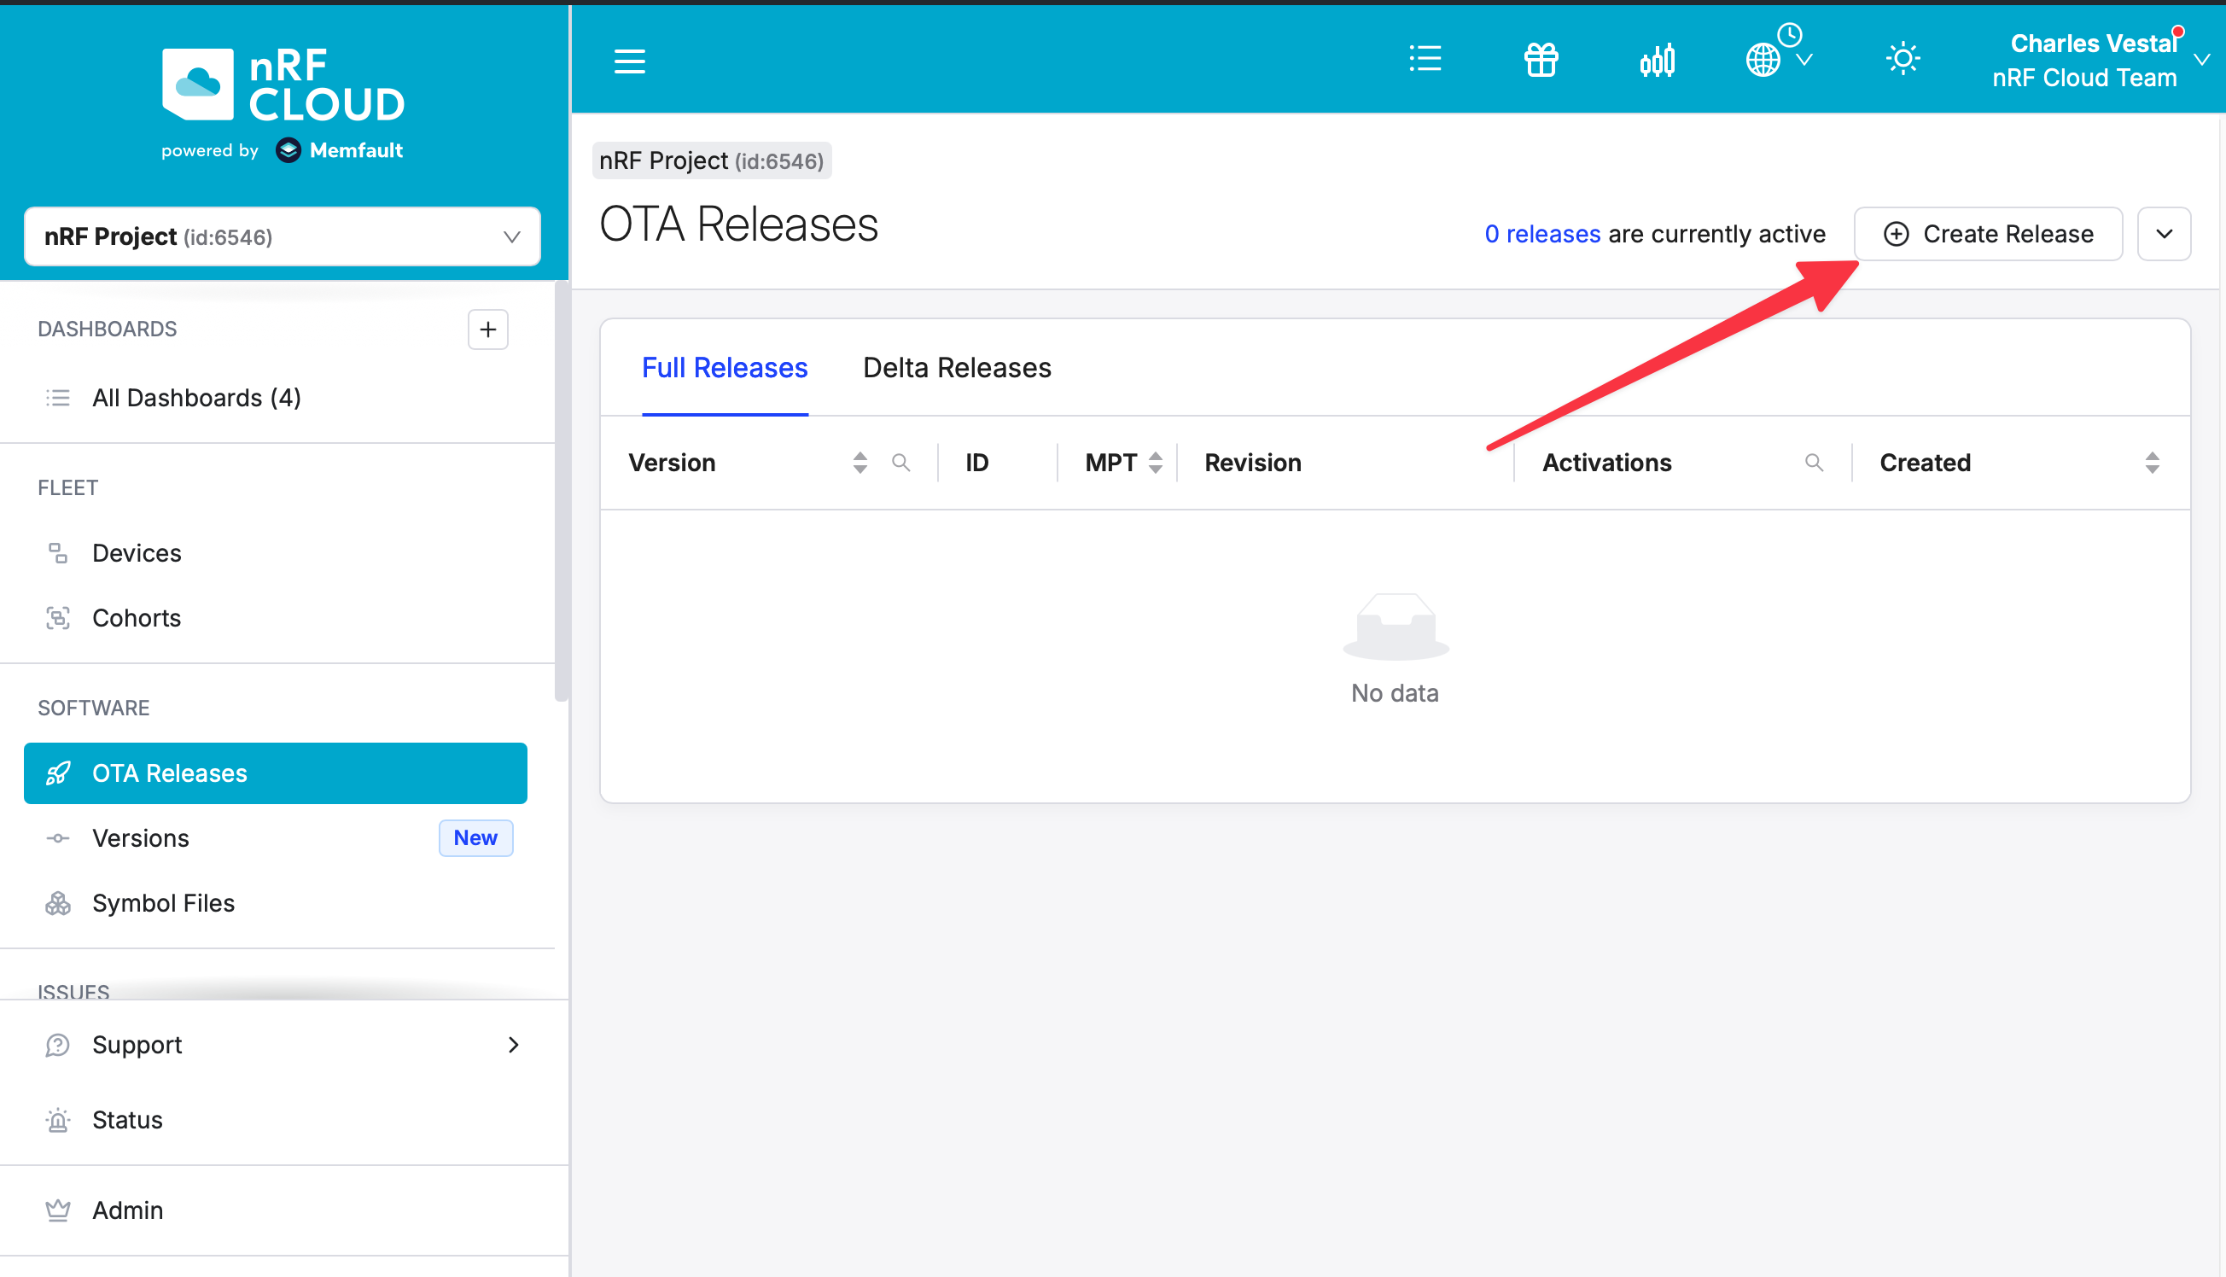
Task: Sort by Created column arrows
Action: tap(2152, 462)
